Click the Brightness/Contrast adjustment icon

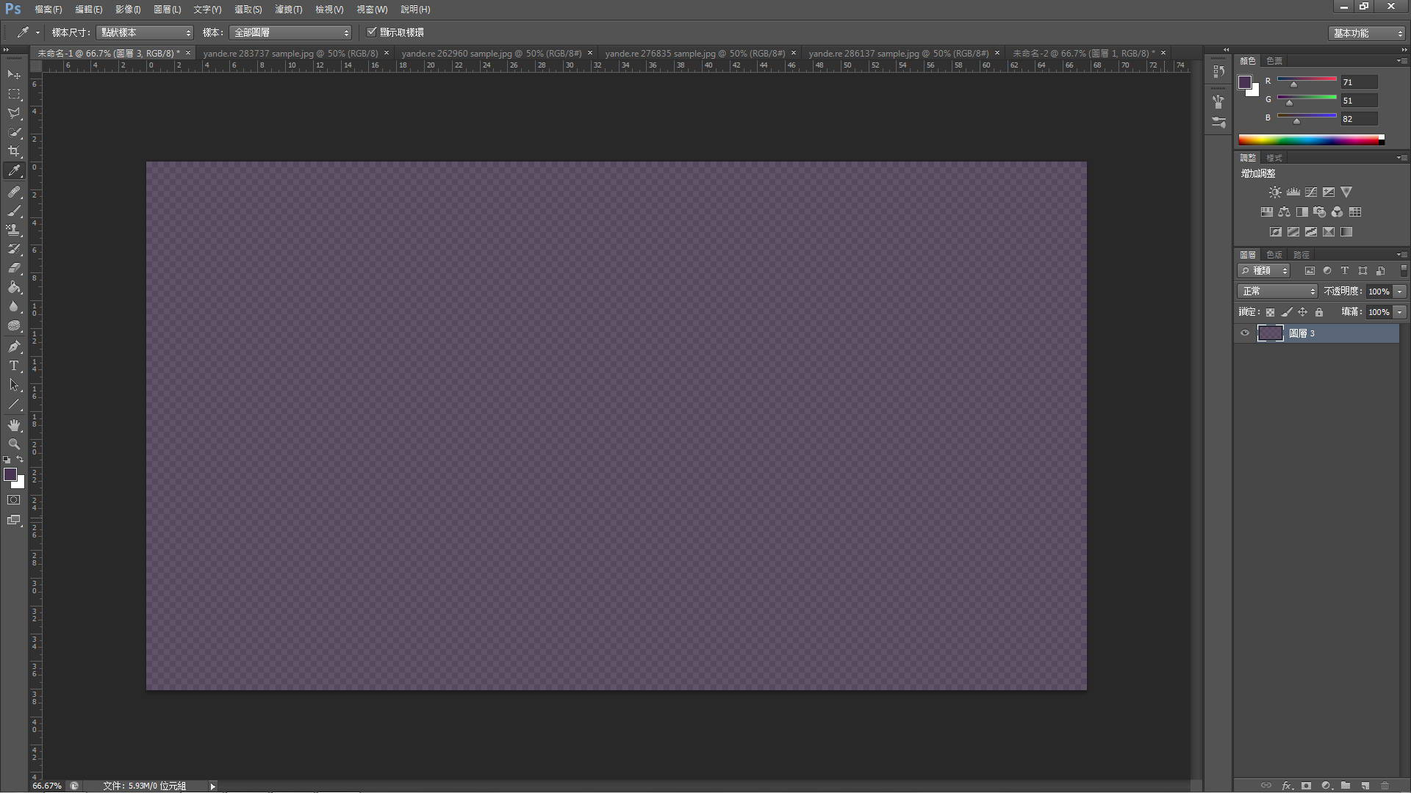pos(1275,192)
